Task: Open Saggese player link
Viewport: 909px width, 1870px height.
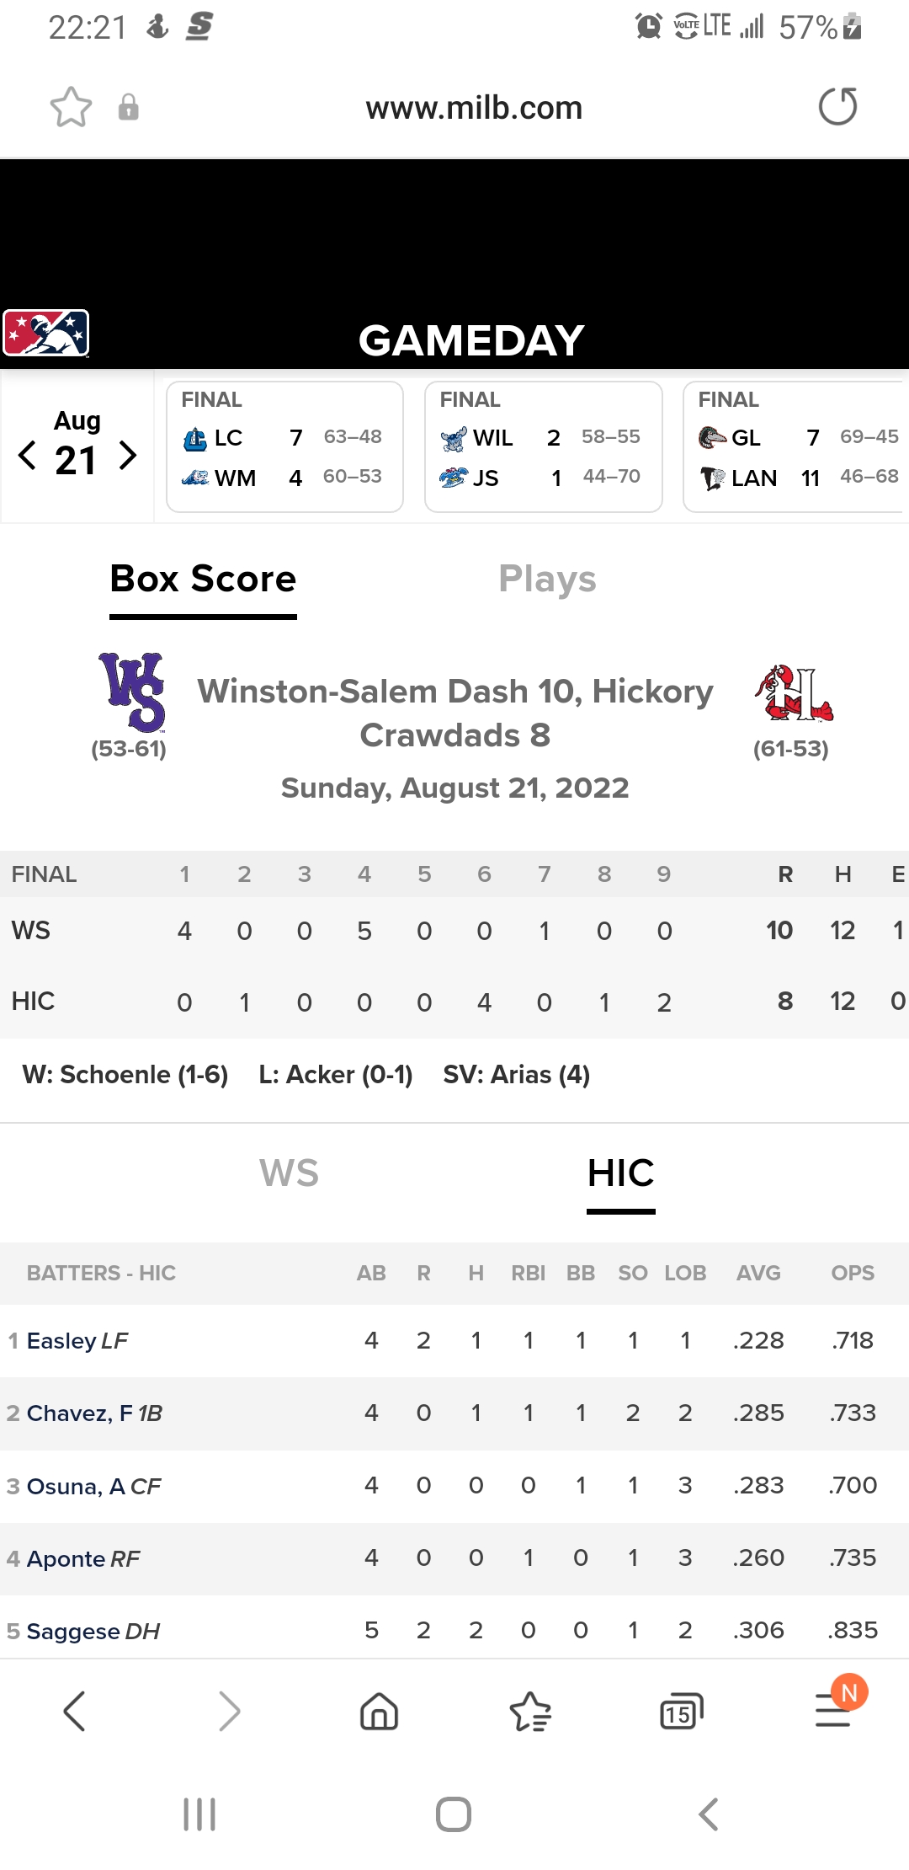Action: tap(75, 1632)
